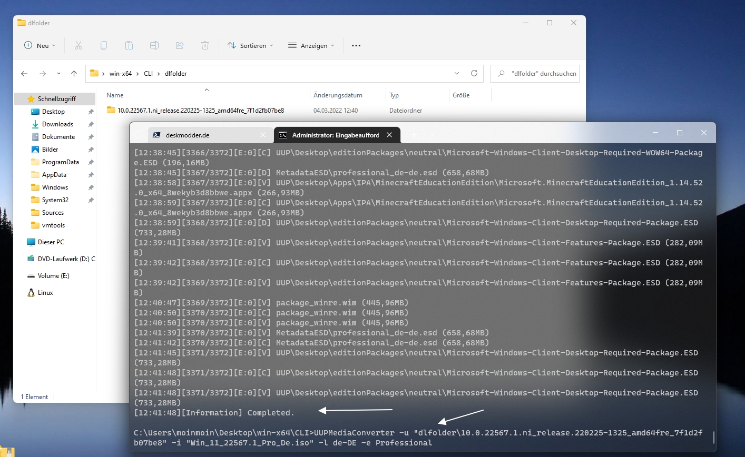Open System32 in the navigation pane
Image resolution: width=745 pixels, height=457 pixels.
tap(55, 200)
